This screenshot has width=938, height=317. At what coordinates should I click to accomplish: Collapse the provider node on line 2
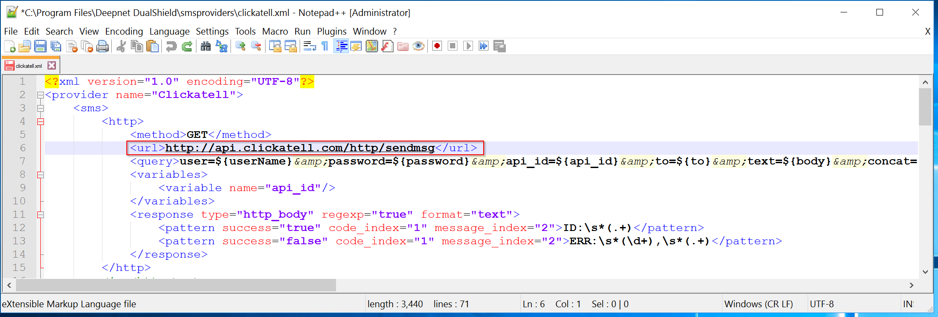coord(40,95)
